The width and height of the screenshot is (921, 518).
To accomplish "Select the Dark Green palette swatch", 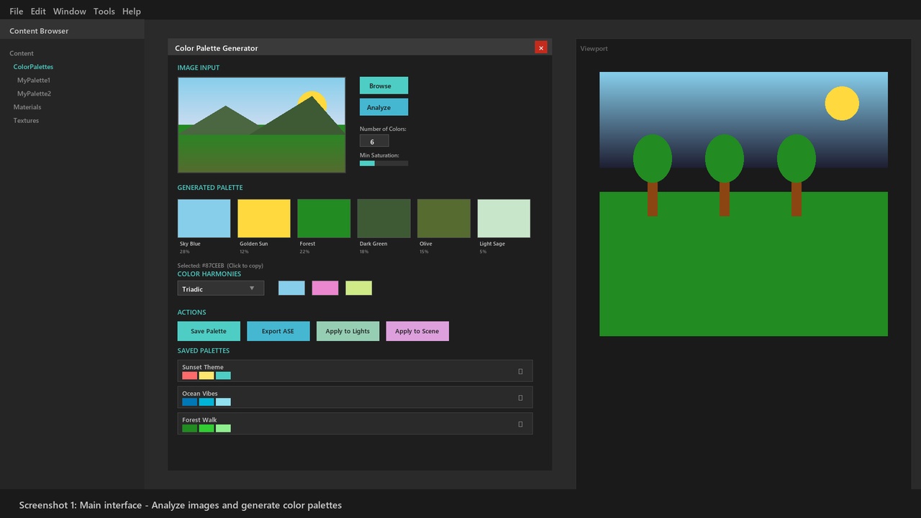I will coord(384,219).
